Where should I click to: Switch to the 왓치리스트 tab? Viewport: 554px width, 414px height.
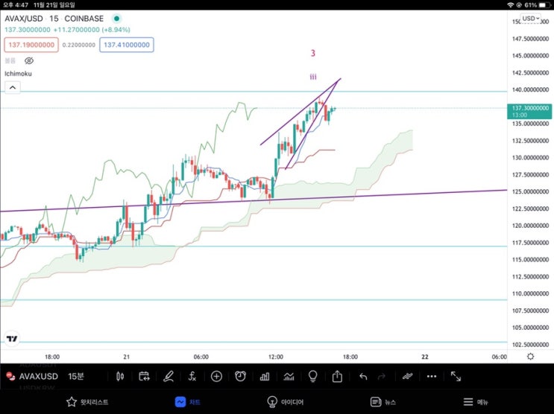pyautogui.click(x=87, y=401)
